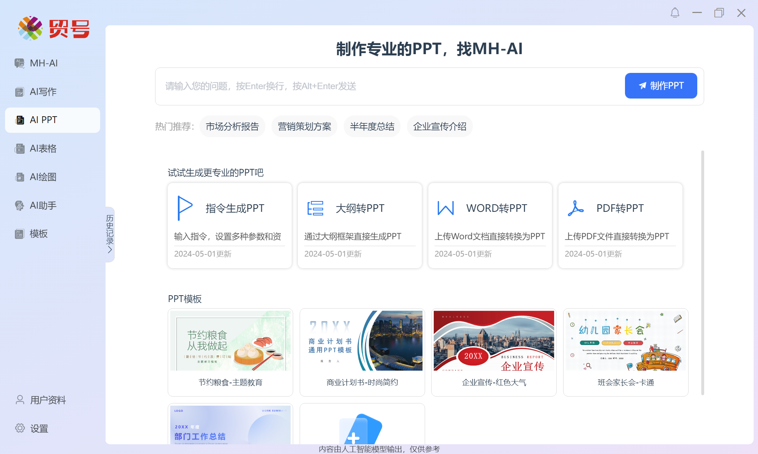Click the AI助手 assistant icon
This screenshot has height=454, width=758.
tap(20, 205)
